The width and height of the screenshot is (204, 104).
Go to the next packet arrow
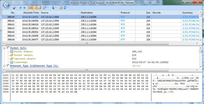pyautogui.click(x=24, y=8)
